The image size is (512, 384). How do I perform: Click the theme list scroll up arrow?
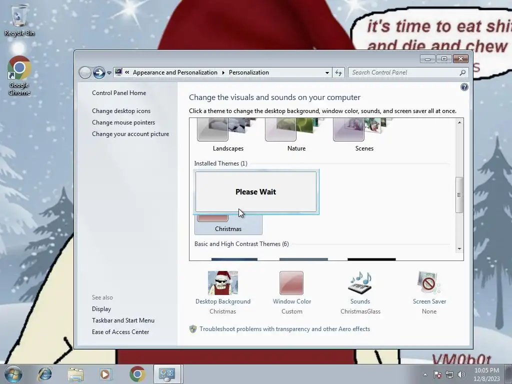[x=459, y=122]
